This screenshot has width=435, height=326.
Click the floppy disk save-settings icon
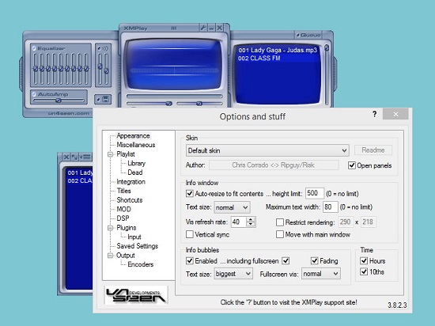coord(105,99)
